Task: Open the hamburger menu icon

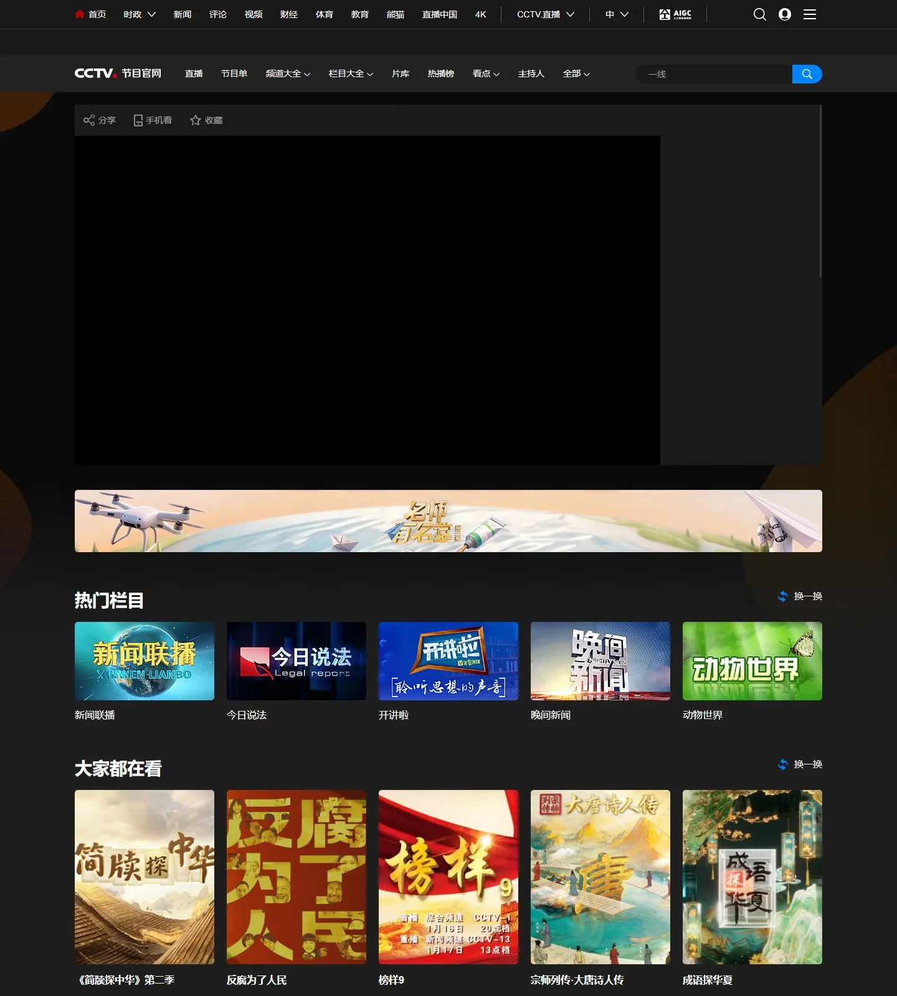Action: [x=810, y=14]
